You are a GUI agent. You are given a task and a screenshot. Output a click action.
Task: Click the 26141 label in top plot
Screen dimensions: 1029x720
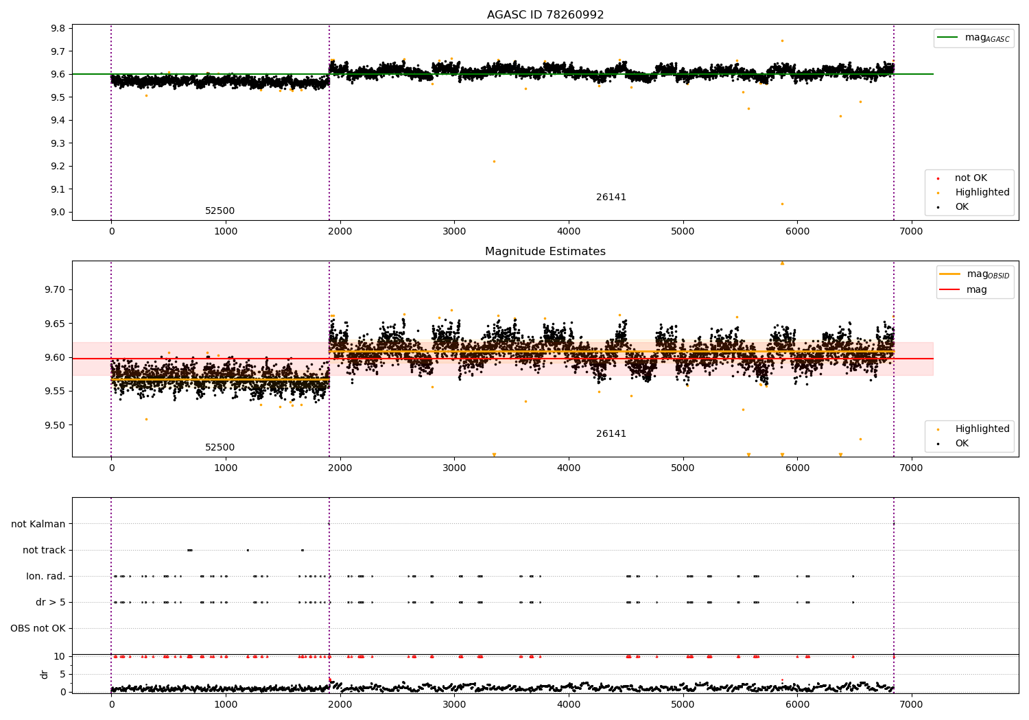pos(611,197)
